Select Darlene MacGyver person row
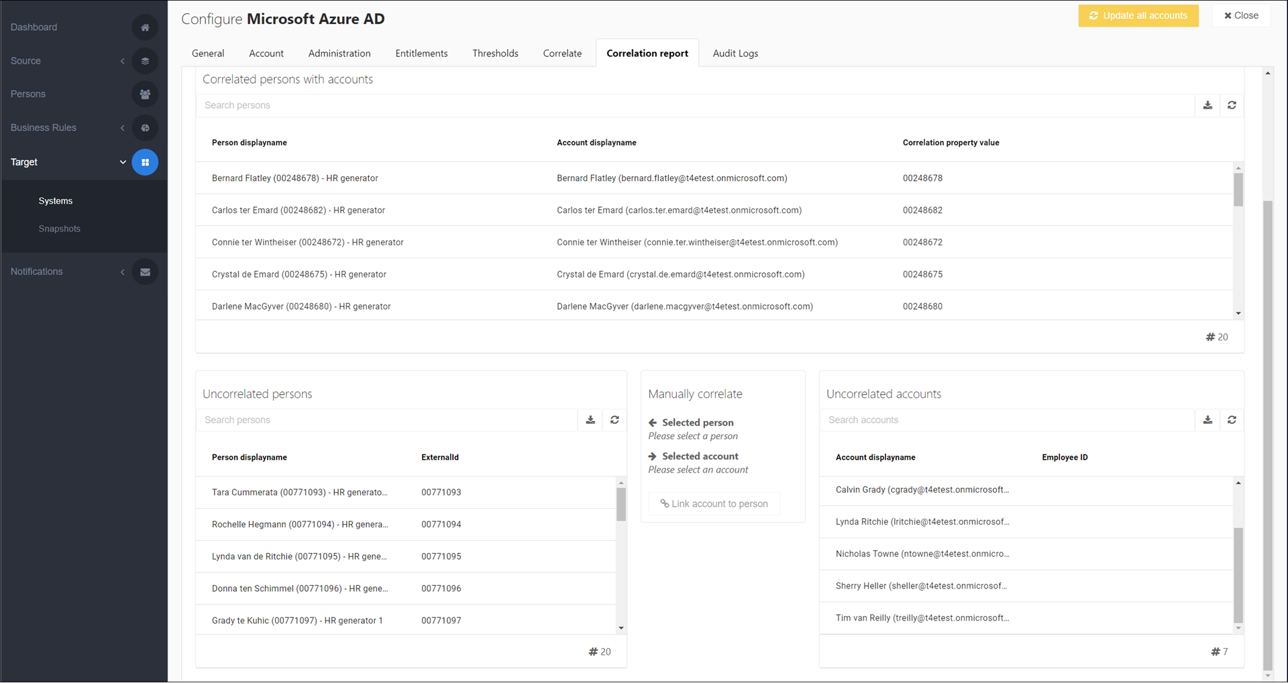1288x683 pixels. pos(714,306)
